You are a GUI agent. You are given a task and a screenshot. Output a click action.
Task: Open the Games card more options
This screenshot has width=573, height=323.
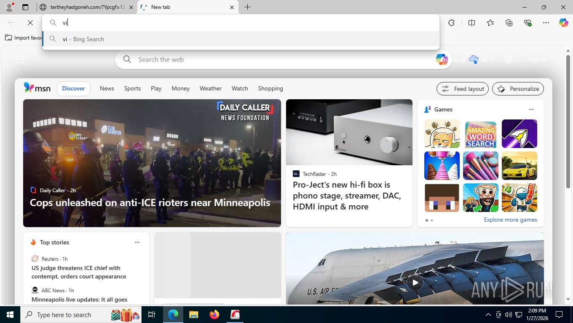point(531,109)
